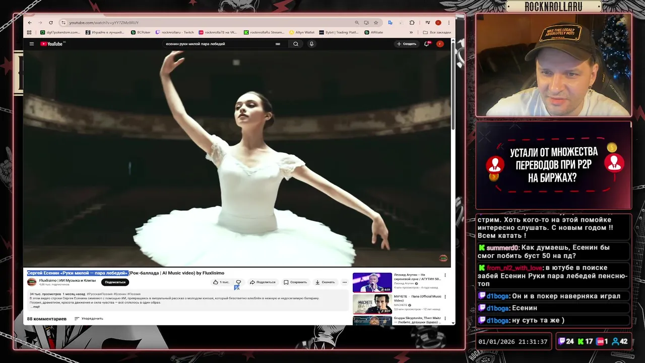This screenshot has width=645, height=363.
Task: Open the rocknrolla78 на VK bookmark
Action: [218, 32]
